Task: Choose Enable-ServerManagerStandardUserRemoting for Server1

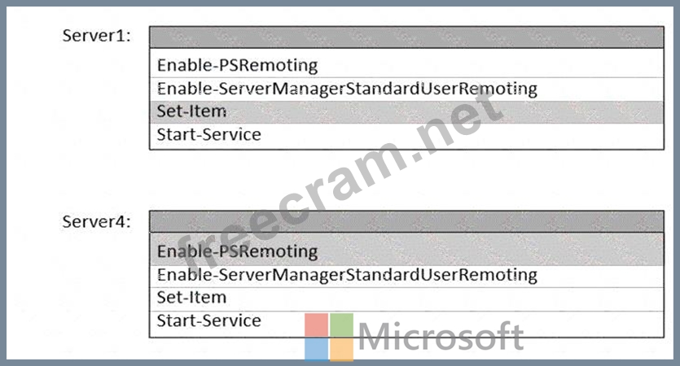Action: [347, 88]
